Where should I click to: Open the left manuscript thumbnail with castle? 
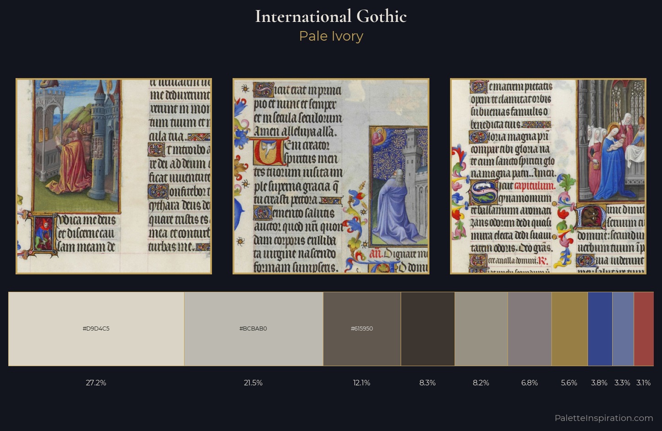click(114, 176)
